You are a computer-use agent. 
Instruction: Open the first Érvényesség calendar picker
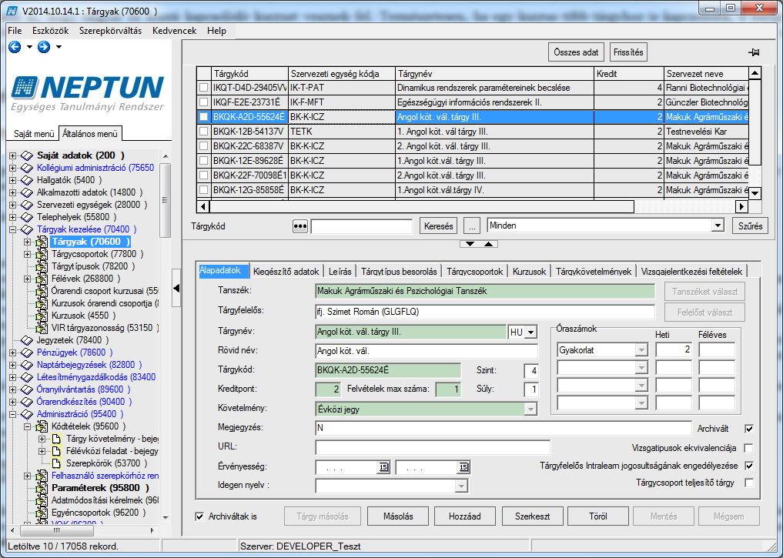click(x=383, y=467)
